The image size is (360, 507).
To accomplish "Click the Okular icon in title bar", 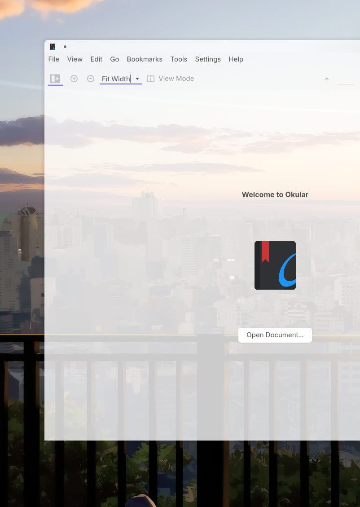I will click(x=53, y=47).
